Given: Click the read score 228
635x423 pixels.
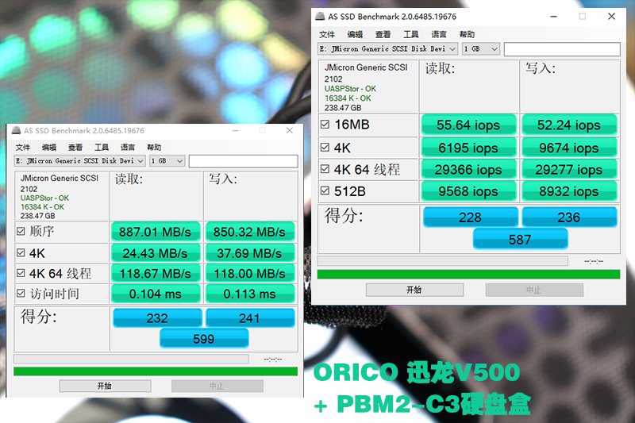Looking at the screenshot, I should (x=470, y=217).
